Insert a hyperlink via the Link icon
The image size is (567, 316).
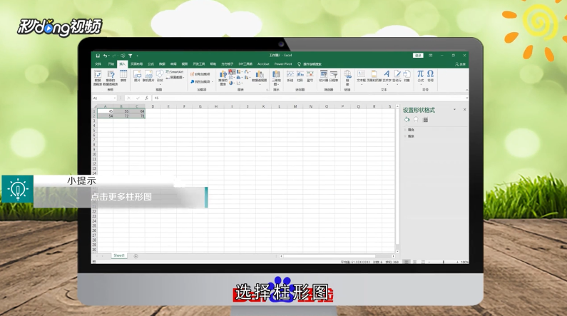point(347,77)
